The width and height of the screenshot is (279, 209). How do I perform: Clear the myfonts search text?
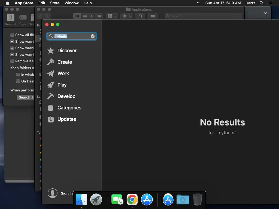(93, 36)
